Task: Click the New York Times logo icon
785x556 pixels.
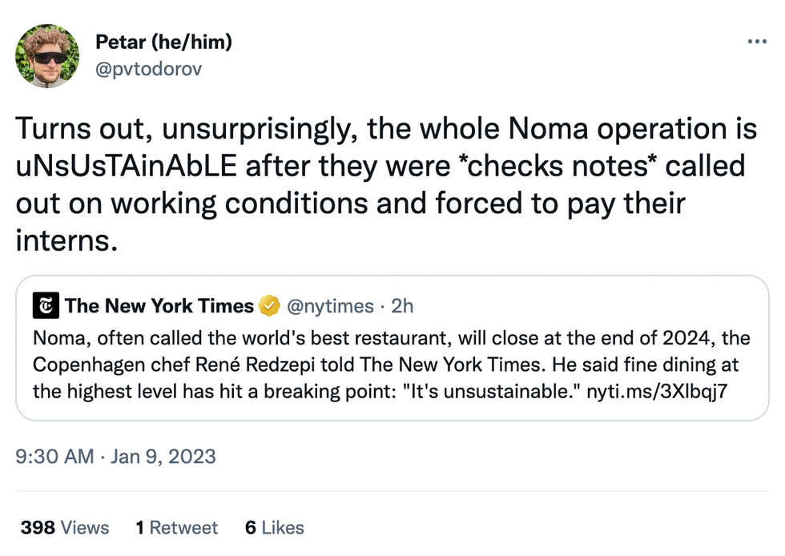Action: (x=46, y=305)
